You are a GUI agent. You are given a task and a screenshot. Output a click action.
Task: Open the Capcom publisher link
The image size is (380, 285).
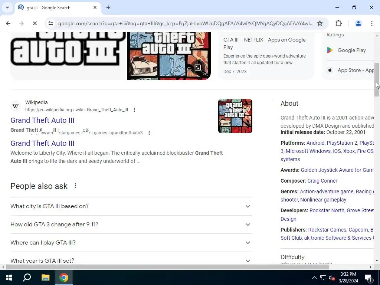point(358,230)
